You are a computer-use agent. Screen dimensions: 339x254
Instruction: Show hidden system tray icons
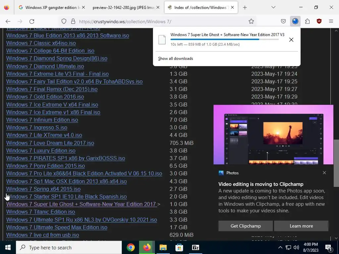tap(280, 247)
